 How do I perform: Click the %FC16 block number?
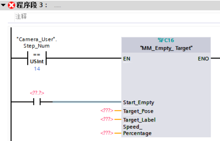(166, 40)
